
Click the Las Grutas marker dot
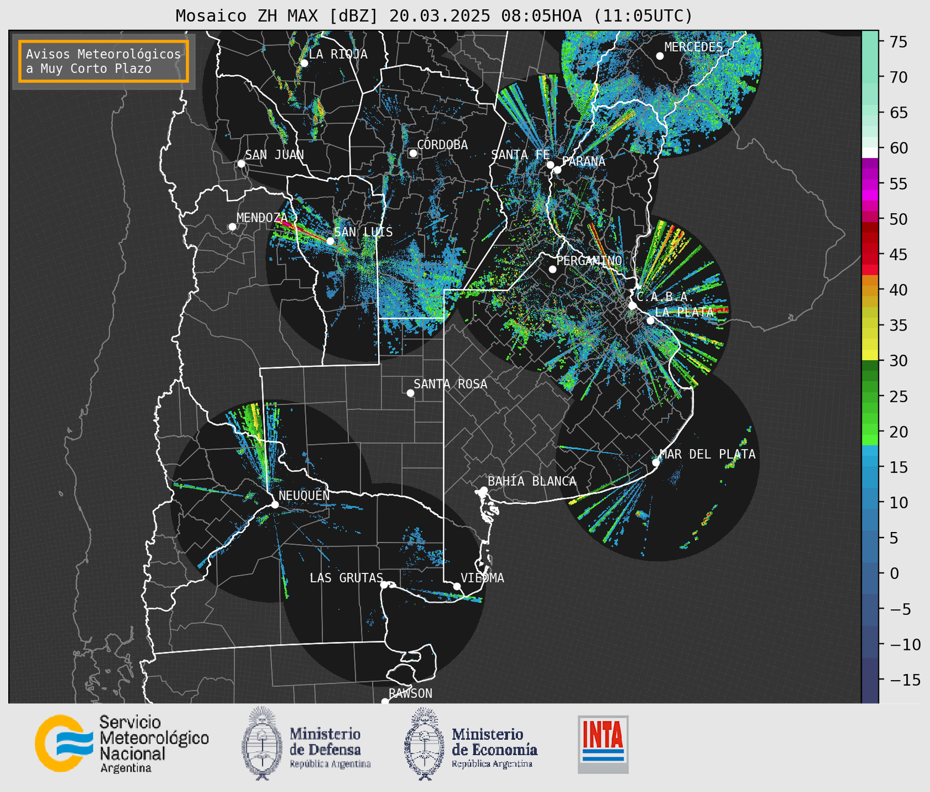point(384,585)
